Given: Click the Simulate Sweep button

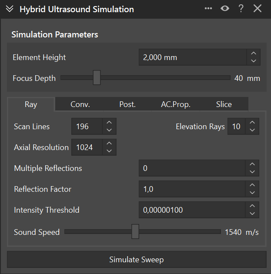Looking at the screenshot, I should tap(137, 260).
